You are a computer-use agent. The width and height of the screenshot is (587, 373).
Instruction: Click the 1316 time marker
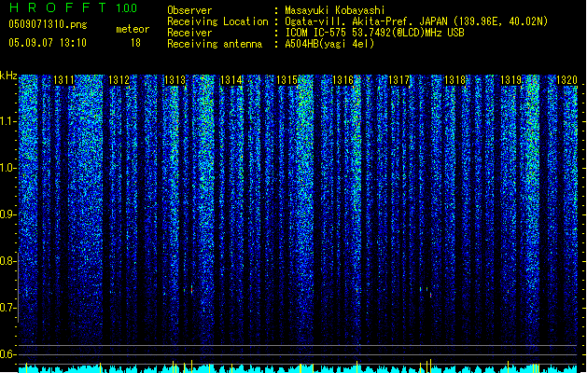click(x=342, y=80)
